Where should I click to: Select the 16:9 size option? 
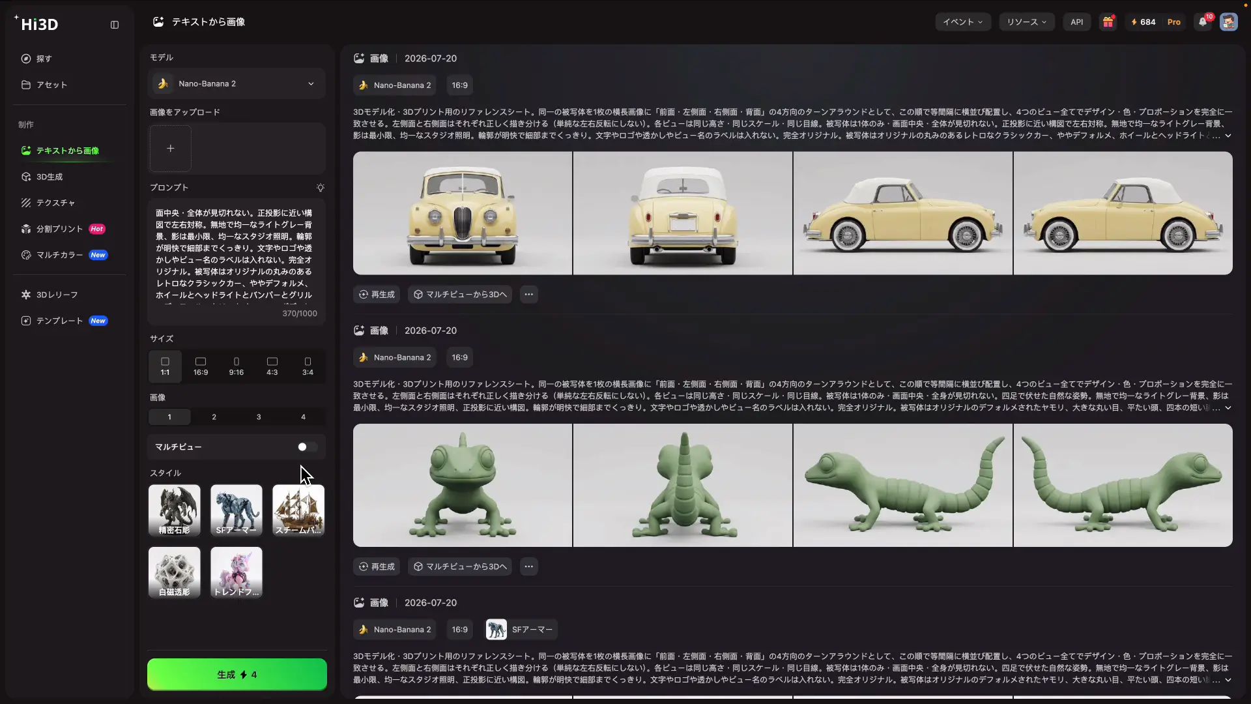(x=201, y=366)
